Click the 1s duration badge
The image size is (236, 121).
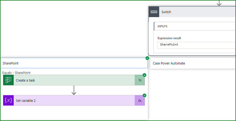(x=140, y=80)
